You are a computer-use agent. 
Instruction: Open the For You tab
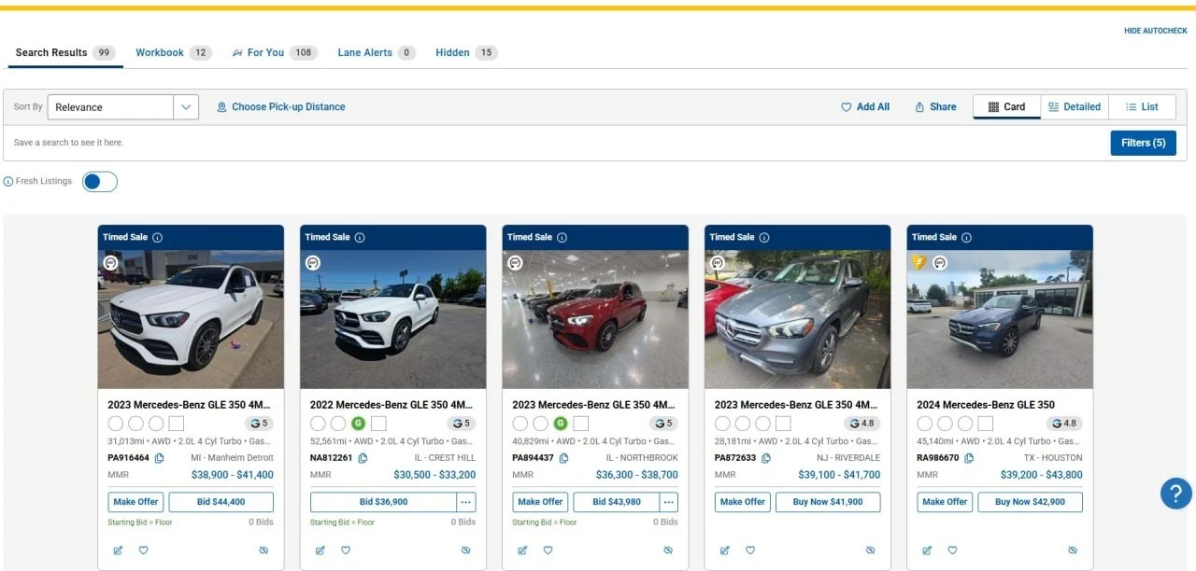[275, 53]
